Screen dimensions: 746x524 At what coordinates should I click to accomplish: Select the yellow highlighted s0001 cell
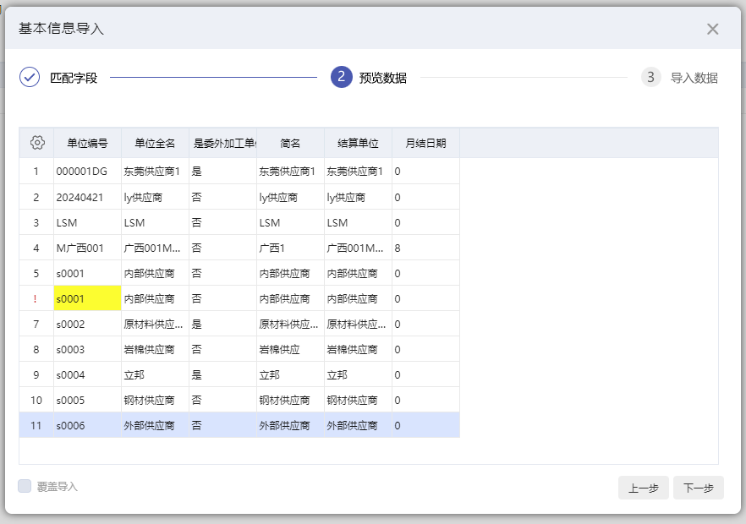[x=87, y=298]
